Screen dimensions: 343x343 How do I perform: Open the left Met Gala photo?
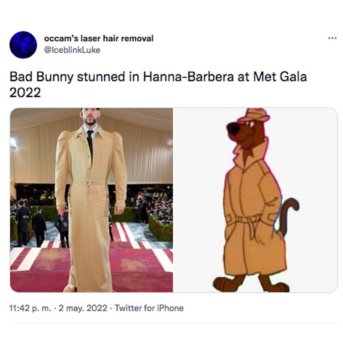pyautogui.click(x=91, y=200)
